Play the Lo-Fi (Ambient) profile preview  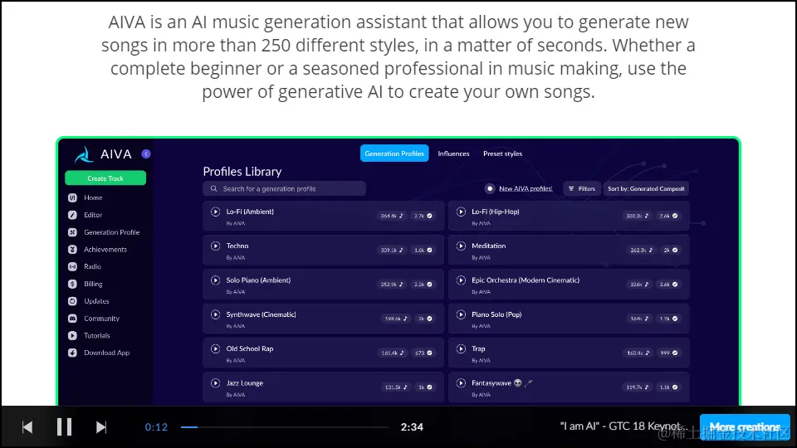216,212
